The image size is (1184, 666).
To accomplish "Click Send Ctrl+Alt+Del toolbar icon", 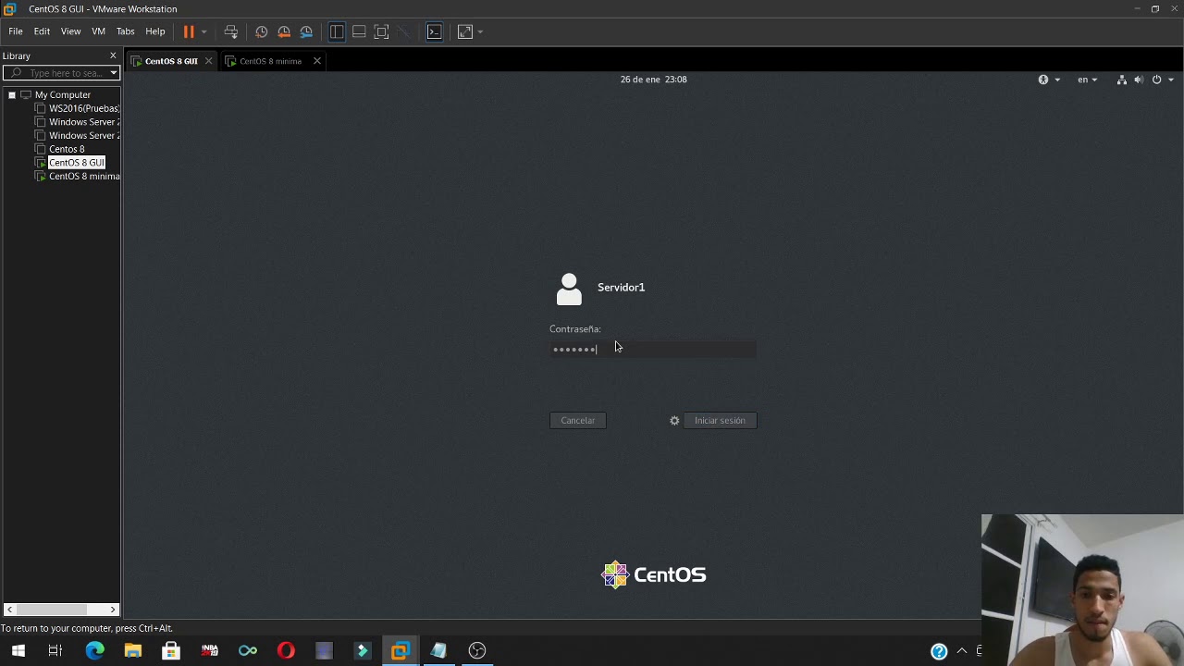I will 231,31.
